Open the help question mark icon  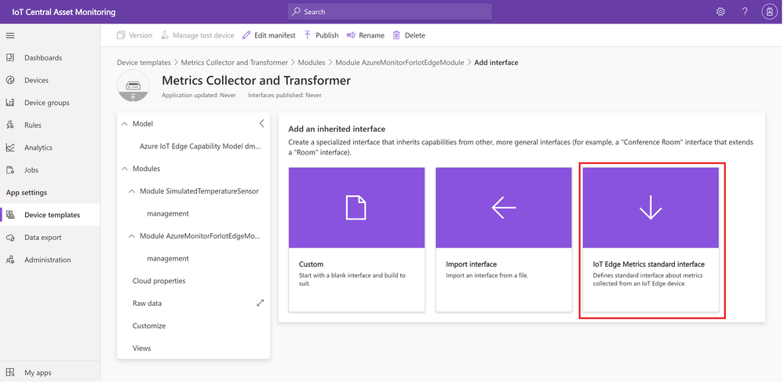point(745,12)
